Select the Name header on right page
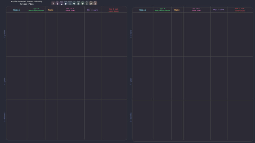 pyautogui.click(x=177, y=10)
